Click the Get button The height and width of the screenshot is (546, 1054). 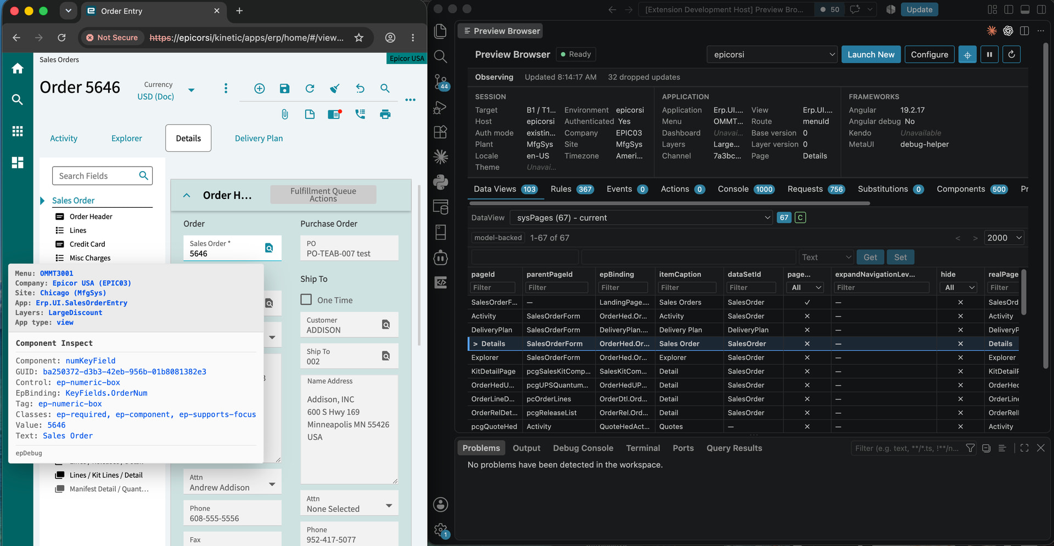870,257
